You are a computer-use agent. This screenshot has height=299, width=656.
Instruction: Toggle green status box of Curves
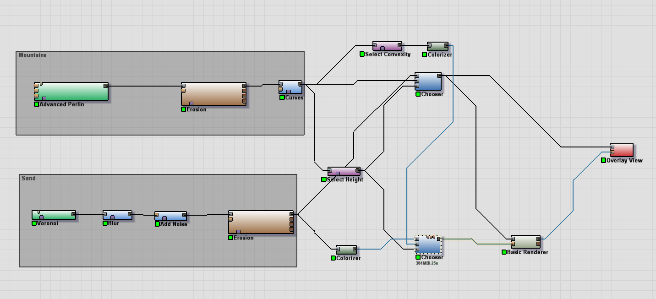[x=282, y=98]
